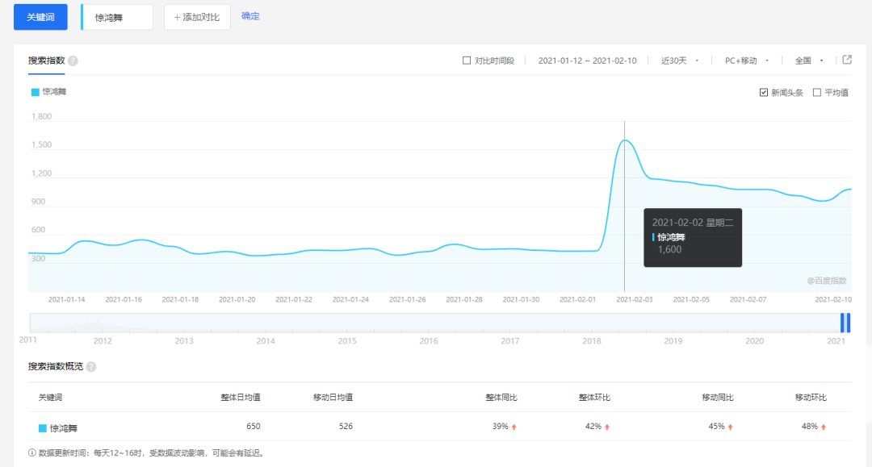
Task: Click the 惊鸿舞 keyword input field
Action: pos(117,17)
